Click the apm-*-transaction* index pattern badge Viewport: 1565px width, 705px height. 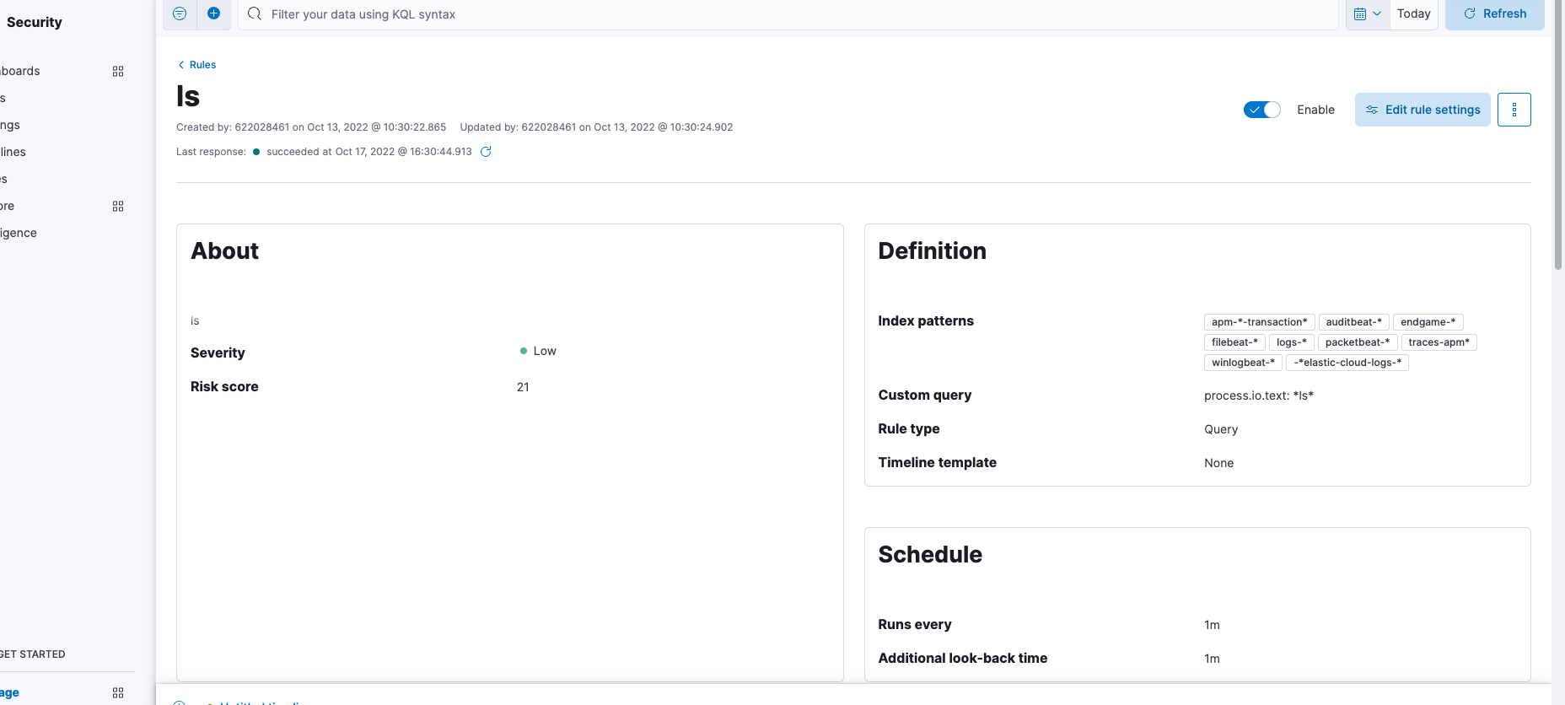[1259, 322]
